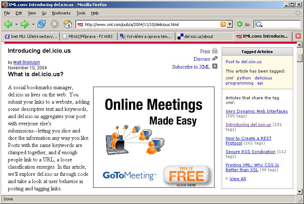The width and height of the screenshot is (304, 204).
Task: Switch to the del.icio.us/about tab
Action: (204, 36)
